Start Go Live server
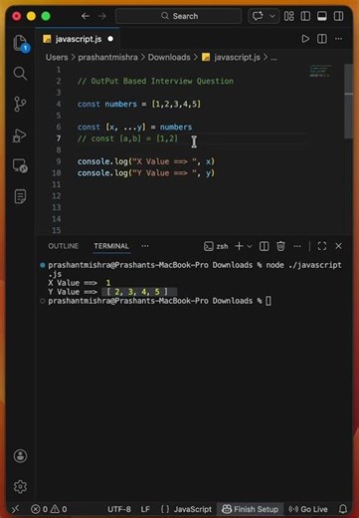The width and height of the screenshot is (359, 518). pyautogui.click(x=308, y=509)
